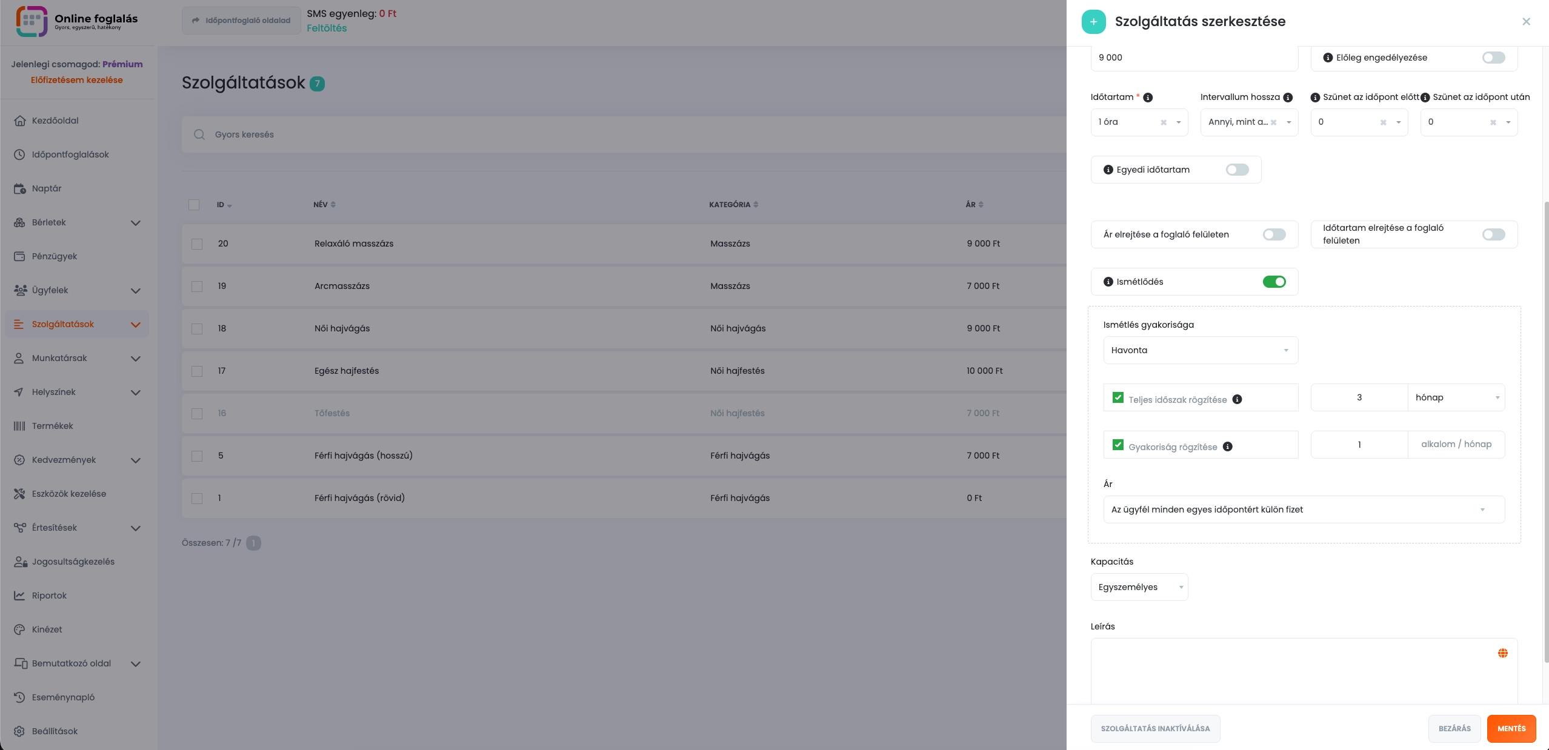Screen dimensions: 1549x750
Task: Uncheck Teljes időszak rögzítése checkbox
Action: click(x=1118, y=398)
